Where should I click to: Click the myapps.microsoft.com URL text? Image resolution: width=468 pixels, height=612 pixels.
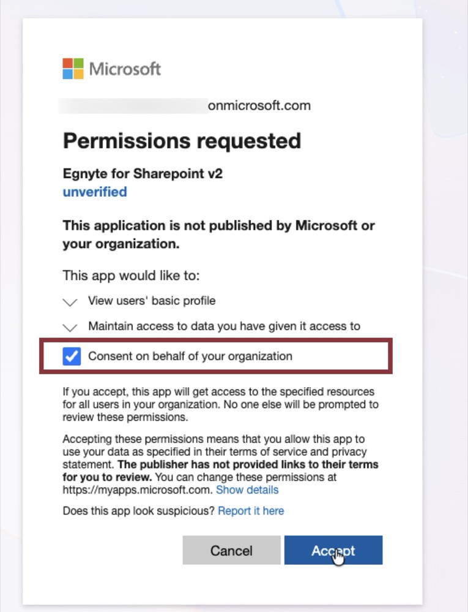coord(138,490)
